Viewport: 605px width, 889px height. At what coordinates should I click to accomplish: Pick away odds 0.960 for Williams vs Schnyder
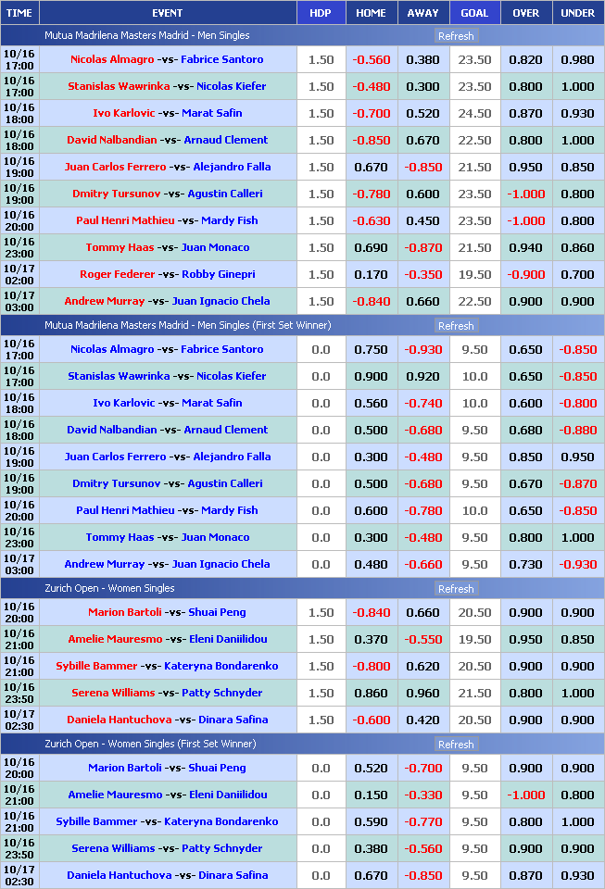coord(422,693)
